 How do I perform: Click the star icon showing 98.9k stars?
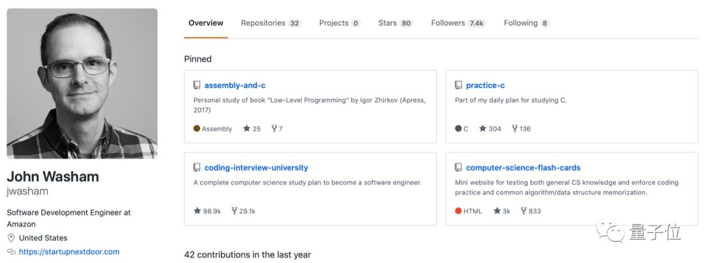click(x=197, y=211)
